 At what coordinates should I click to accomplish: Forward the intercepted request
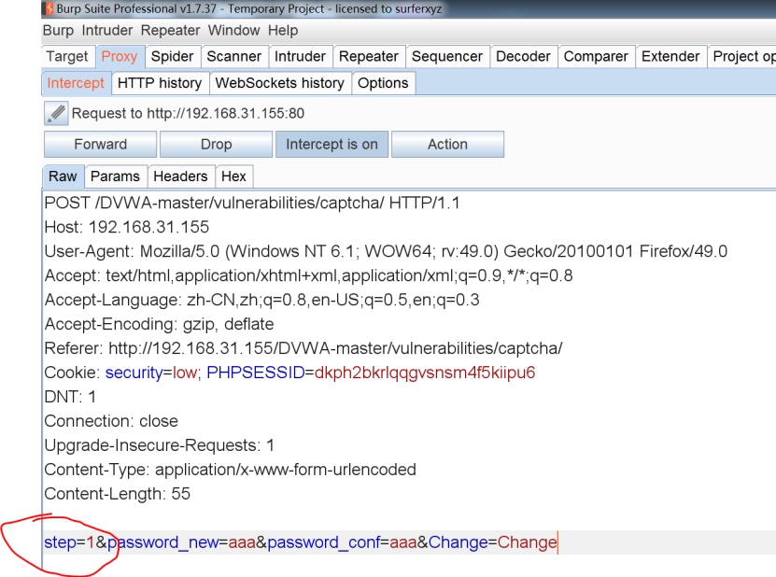pos(101,144)
